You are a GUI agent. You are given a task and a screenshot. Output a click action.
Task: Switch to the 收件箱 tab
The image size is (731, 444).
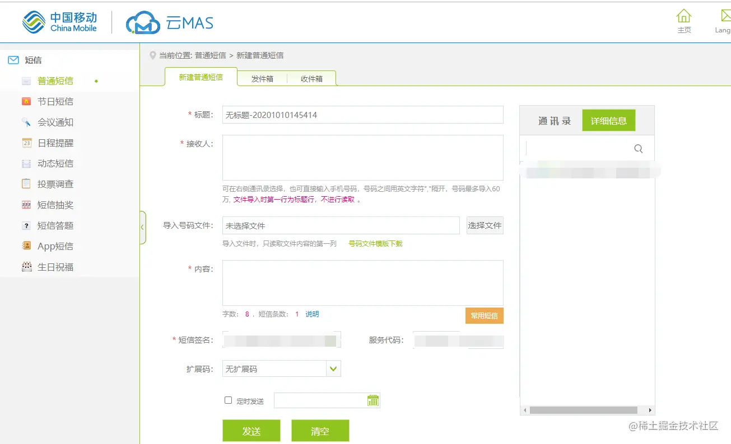point(311,79)
